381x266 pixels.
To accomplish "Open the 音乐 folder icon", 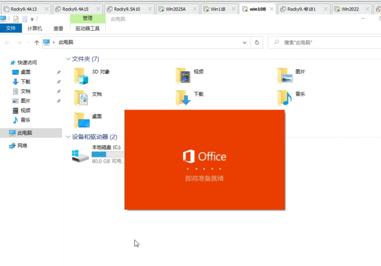I will pyautogui.click(x=285, y=98).
